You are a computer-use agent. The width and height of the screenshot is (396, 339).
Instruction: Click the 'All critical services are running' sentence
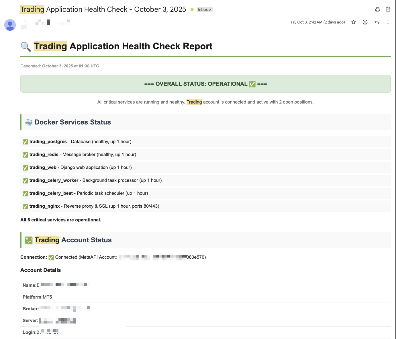[x=205, y=102]
